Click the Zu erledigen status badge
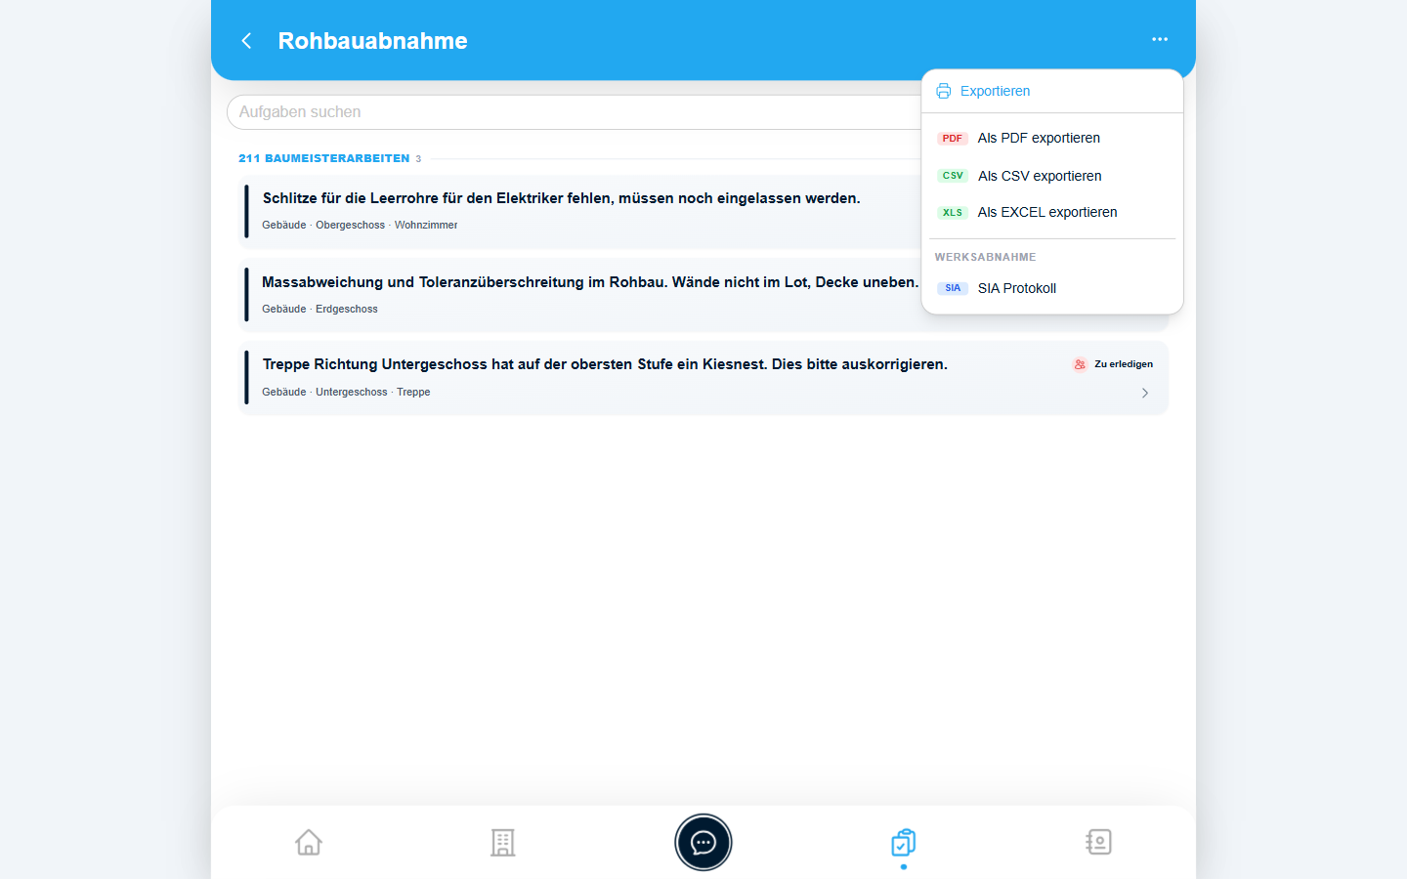This screenshot has height=879, width=1407. [x=1113, y=364]
